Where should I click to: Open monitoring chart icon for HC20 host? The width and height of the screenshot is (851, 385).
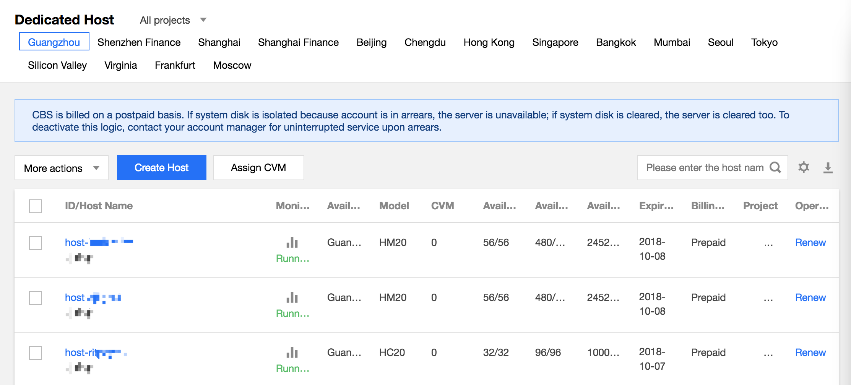[292, 352]
